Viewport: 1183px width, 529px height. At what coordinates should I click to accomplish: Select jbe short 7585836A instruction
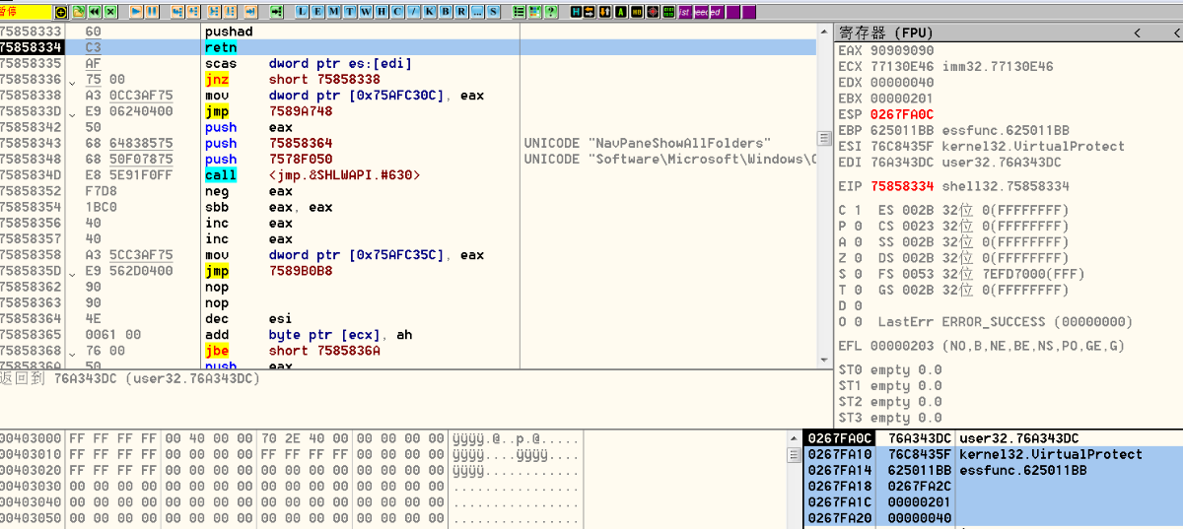point(408,351)
